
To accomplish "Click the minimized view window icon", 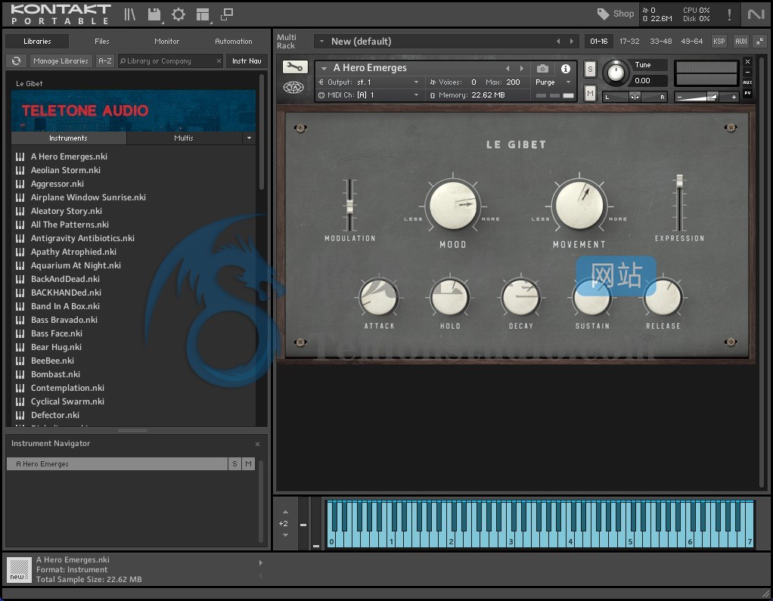I will 227,14.
